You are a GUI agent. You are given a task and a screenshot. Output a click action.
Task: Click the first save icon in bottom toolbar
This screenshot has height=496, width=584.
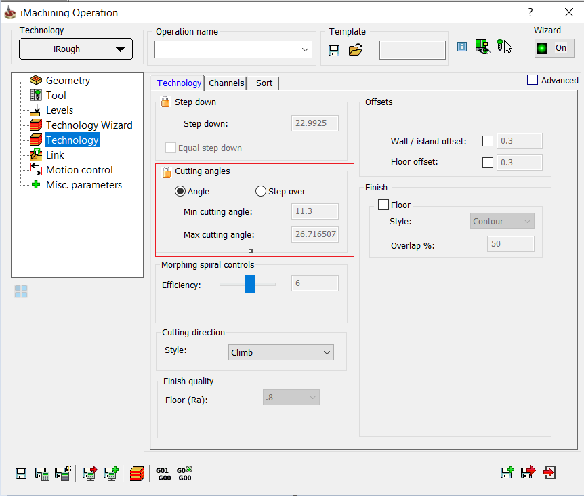(x=21, y=474)
